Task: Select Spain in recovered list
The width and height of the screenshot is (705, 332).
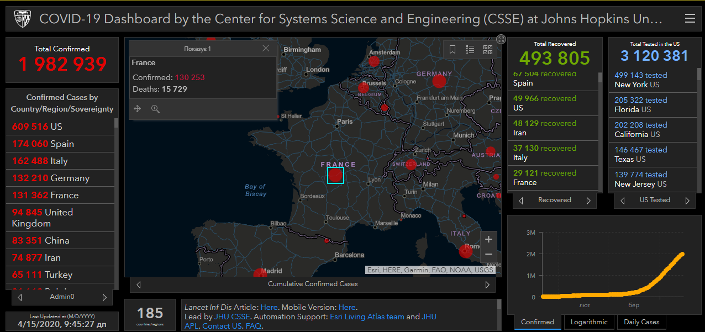Action: coord(553,79)
